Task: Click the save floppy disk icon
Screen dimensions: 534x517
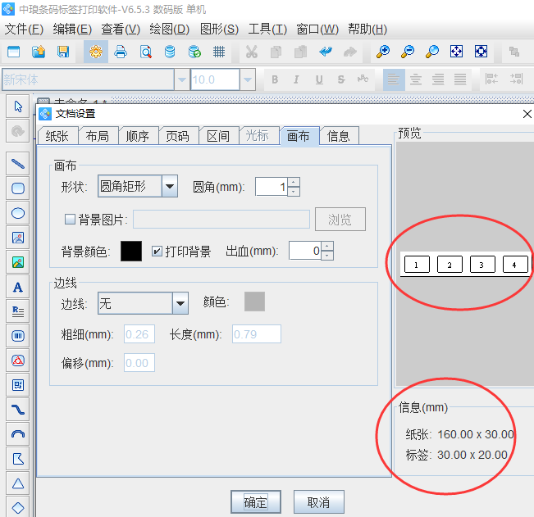Action: tap(63, 52)
